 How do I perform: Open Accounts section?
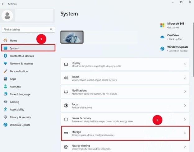28,86
